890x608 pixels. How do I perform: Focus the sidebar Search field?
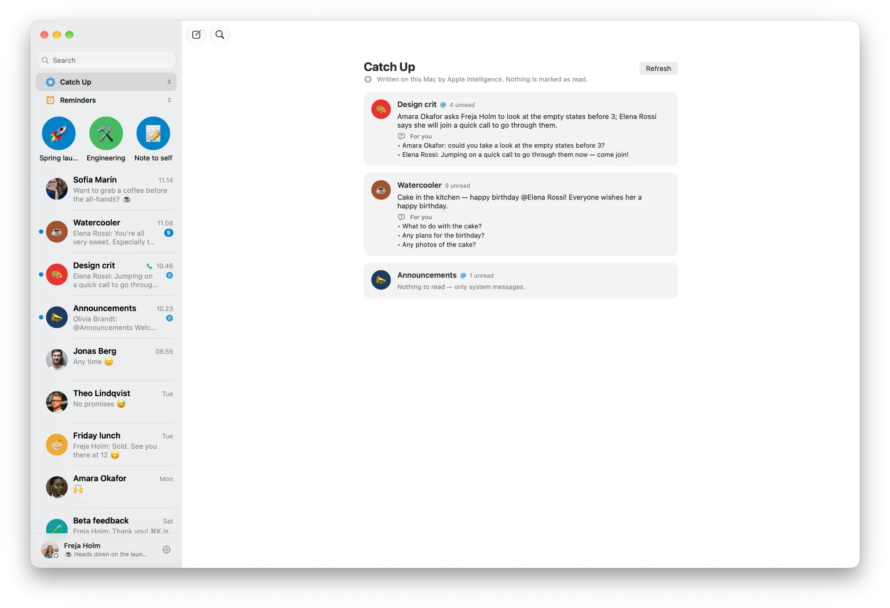pyautogui.click(x=106, y=60)
